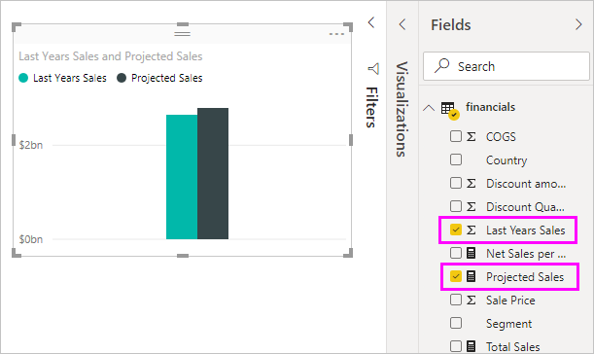Collapse the financials table tree

click(429, 108)
